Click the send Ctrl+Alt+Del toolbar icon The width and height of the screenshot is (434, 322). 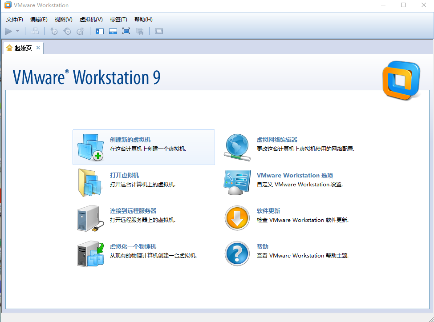coord(35,31)
